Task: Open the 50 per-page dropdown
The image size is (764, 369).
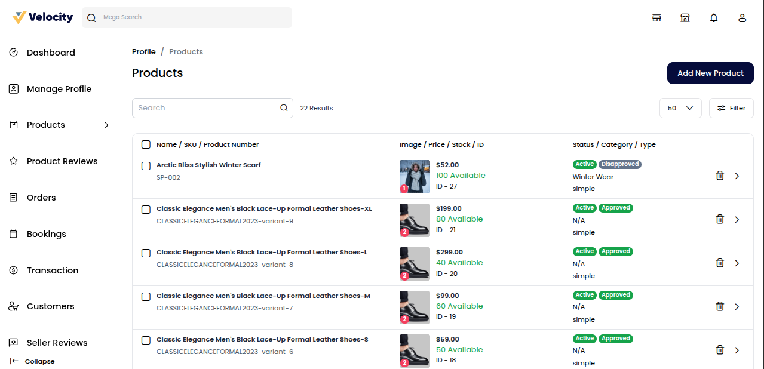Action: 680,108
